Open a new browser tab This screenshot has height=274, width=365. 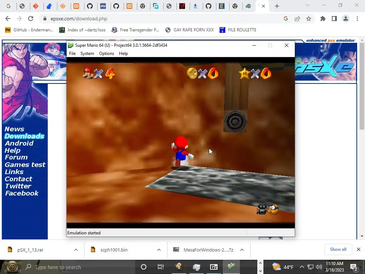(x=277, y=6)
